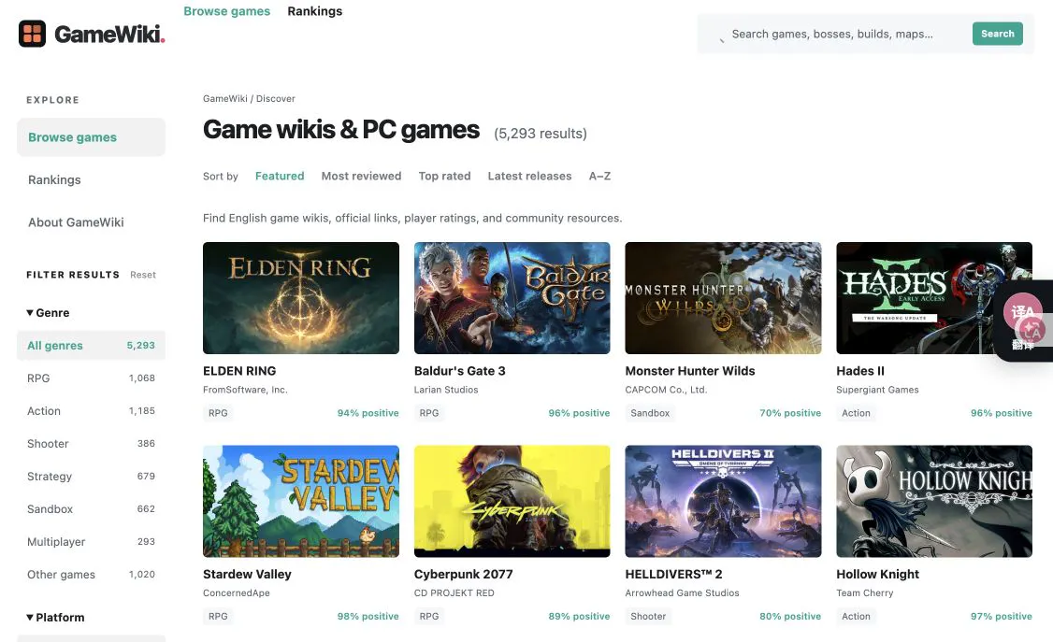
Task: Open the ELDEN RING cover thumbnail
Action: [301, 298]
